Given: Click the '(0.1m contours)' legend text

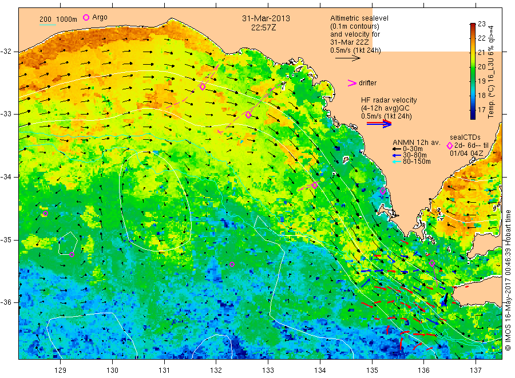Looking at the screenshot, I should point(355,26).
